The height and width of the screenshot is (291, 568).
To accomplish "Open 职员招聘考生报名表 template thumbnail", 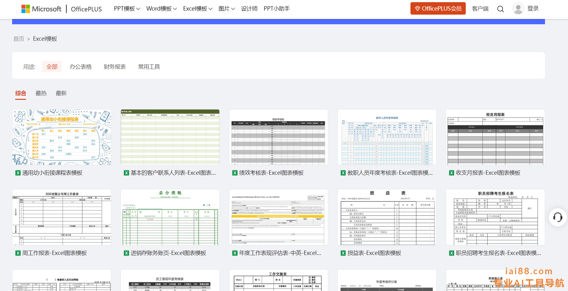I will 495,217.
